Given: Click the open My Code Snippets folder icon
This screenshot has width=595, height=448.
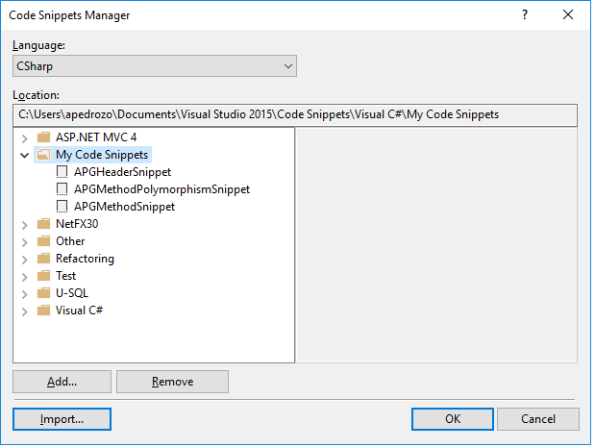Looking at the screenshot, I should tap(43, 155).
